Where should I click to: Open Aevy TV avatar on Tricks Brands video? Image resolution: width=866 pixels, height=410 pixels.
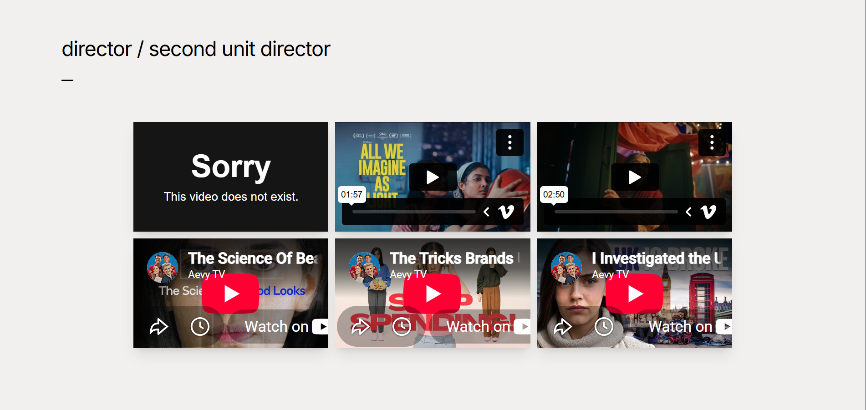[364, 268]
